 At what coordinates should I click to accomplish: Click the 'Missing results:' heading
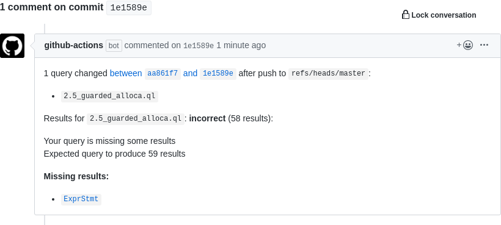pyautogui.click(x=76, y=176)
